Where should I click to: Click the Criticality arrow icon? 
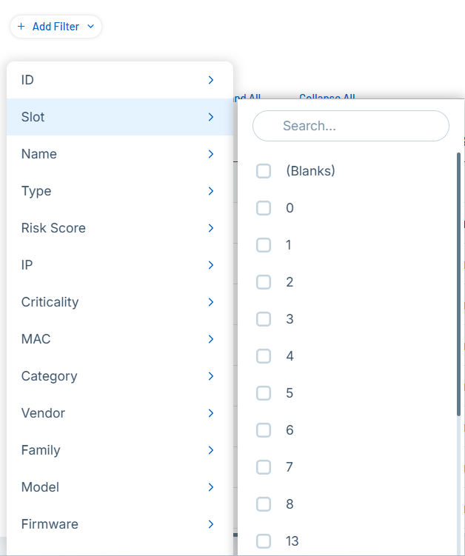(211, 302)
